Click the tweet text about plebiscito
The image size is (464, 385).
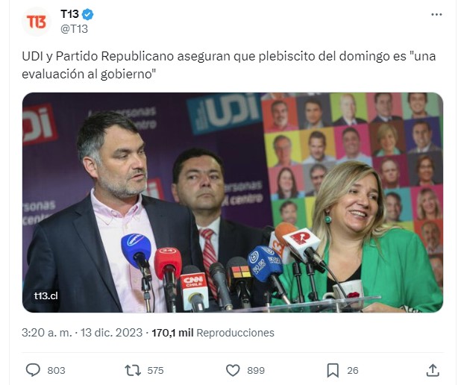tap(229, 65)
